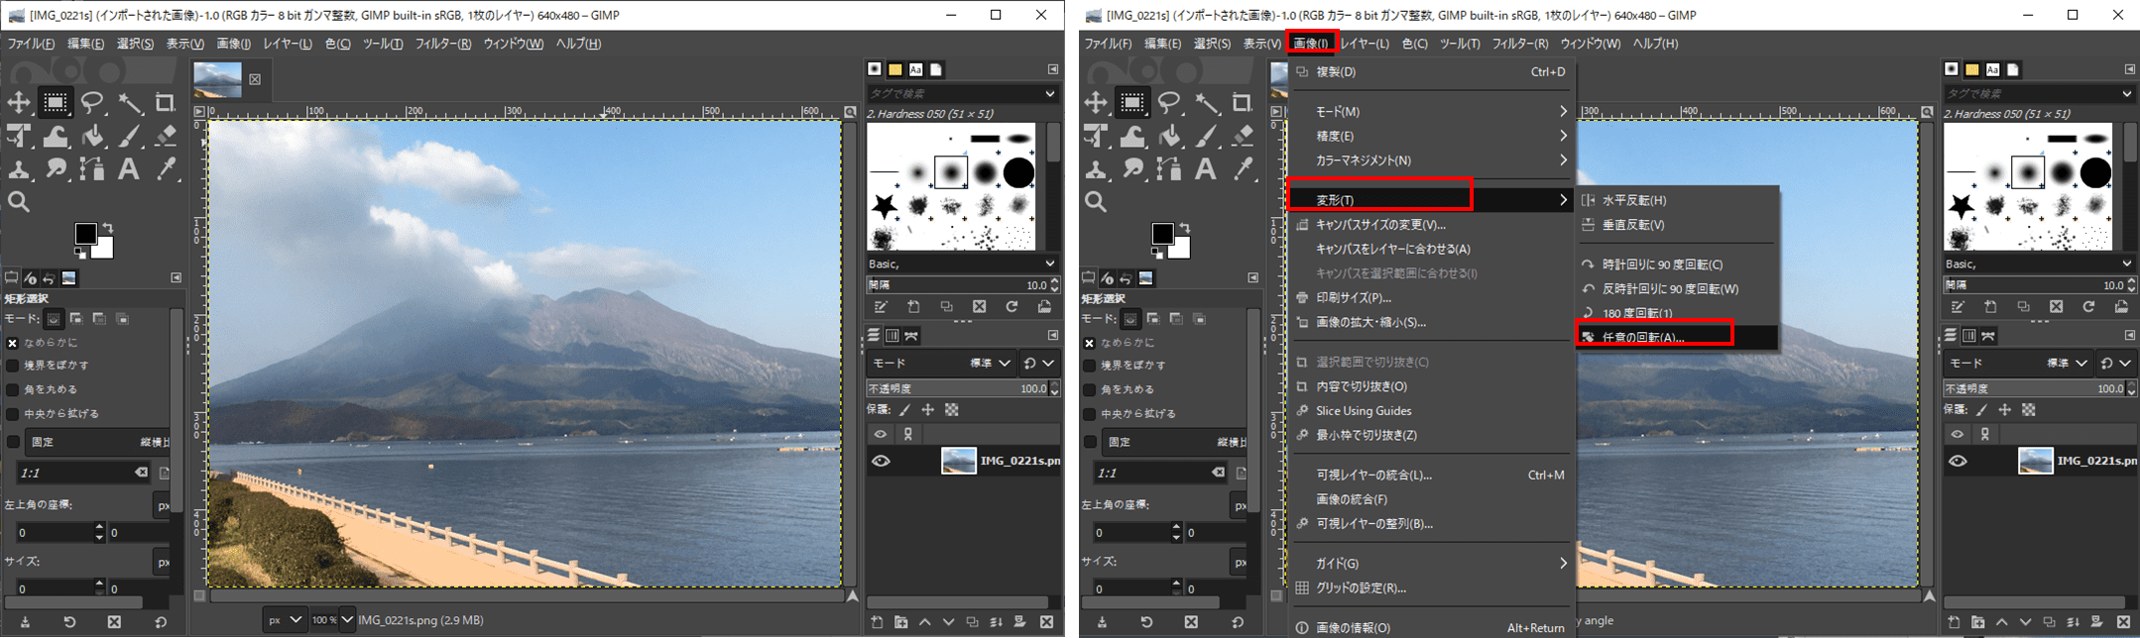Pick the Zoom magnifier tool in the left window
Screen dimensions: 2140x638
tap(19, 202)
